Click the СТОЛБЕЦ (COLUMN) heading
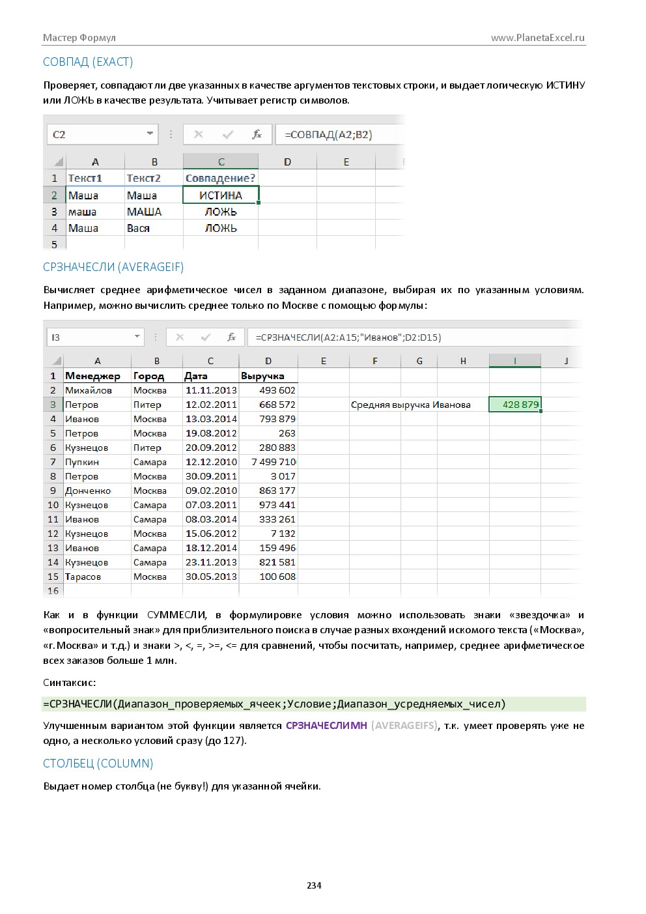Screen dimensions: 646x914 point(98,764)
